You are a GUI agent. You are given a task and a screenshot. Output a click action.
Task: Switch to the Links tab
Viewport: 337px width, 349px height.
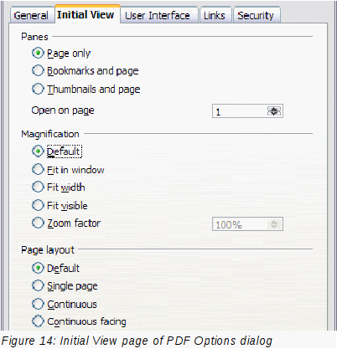coord(215,15)
